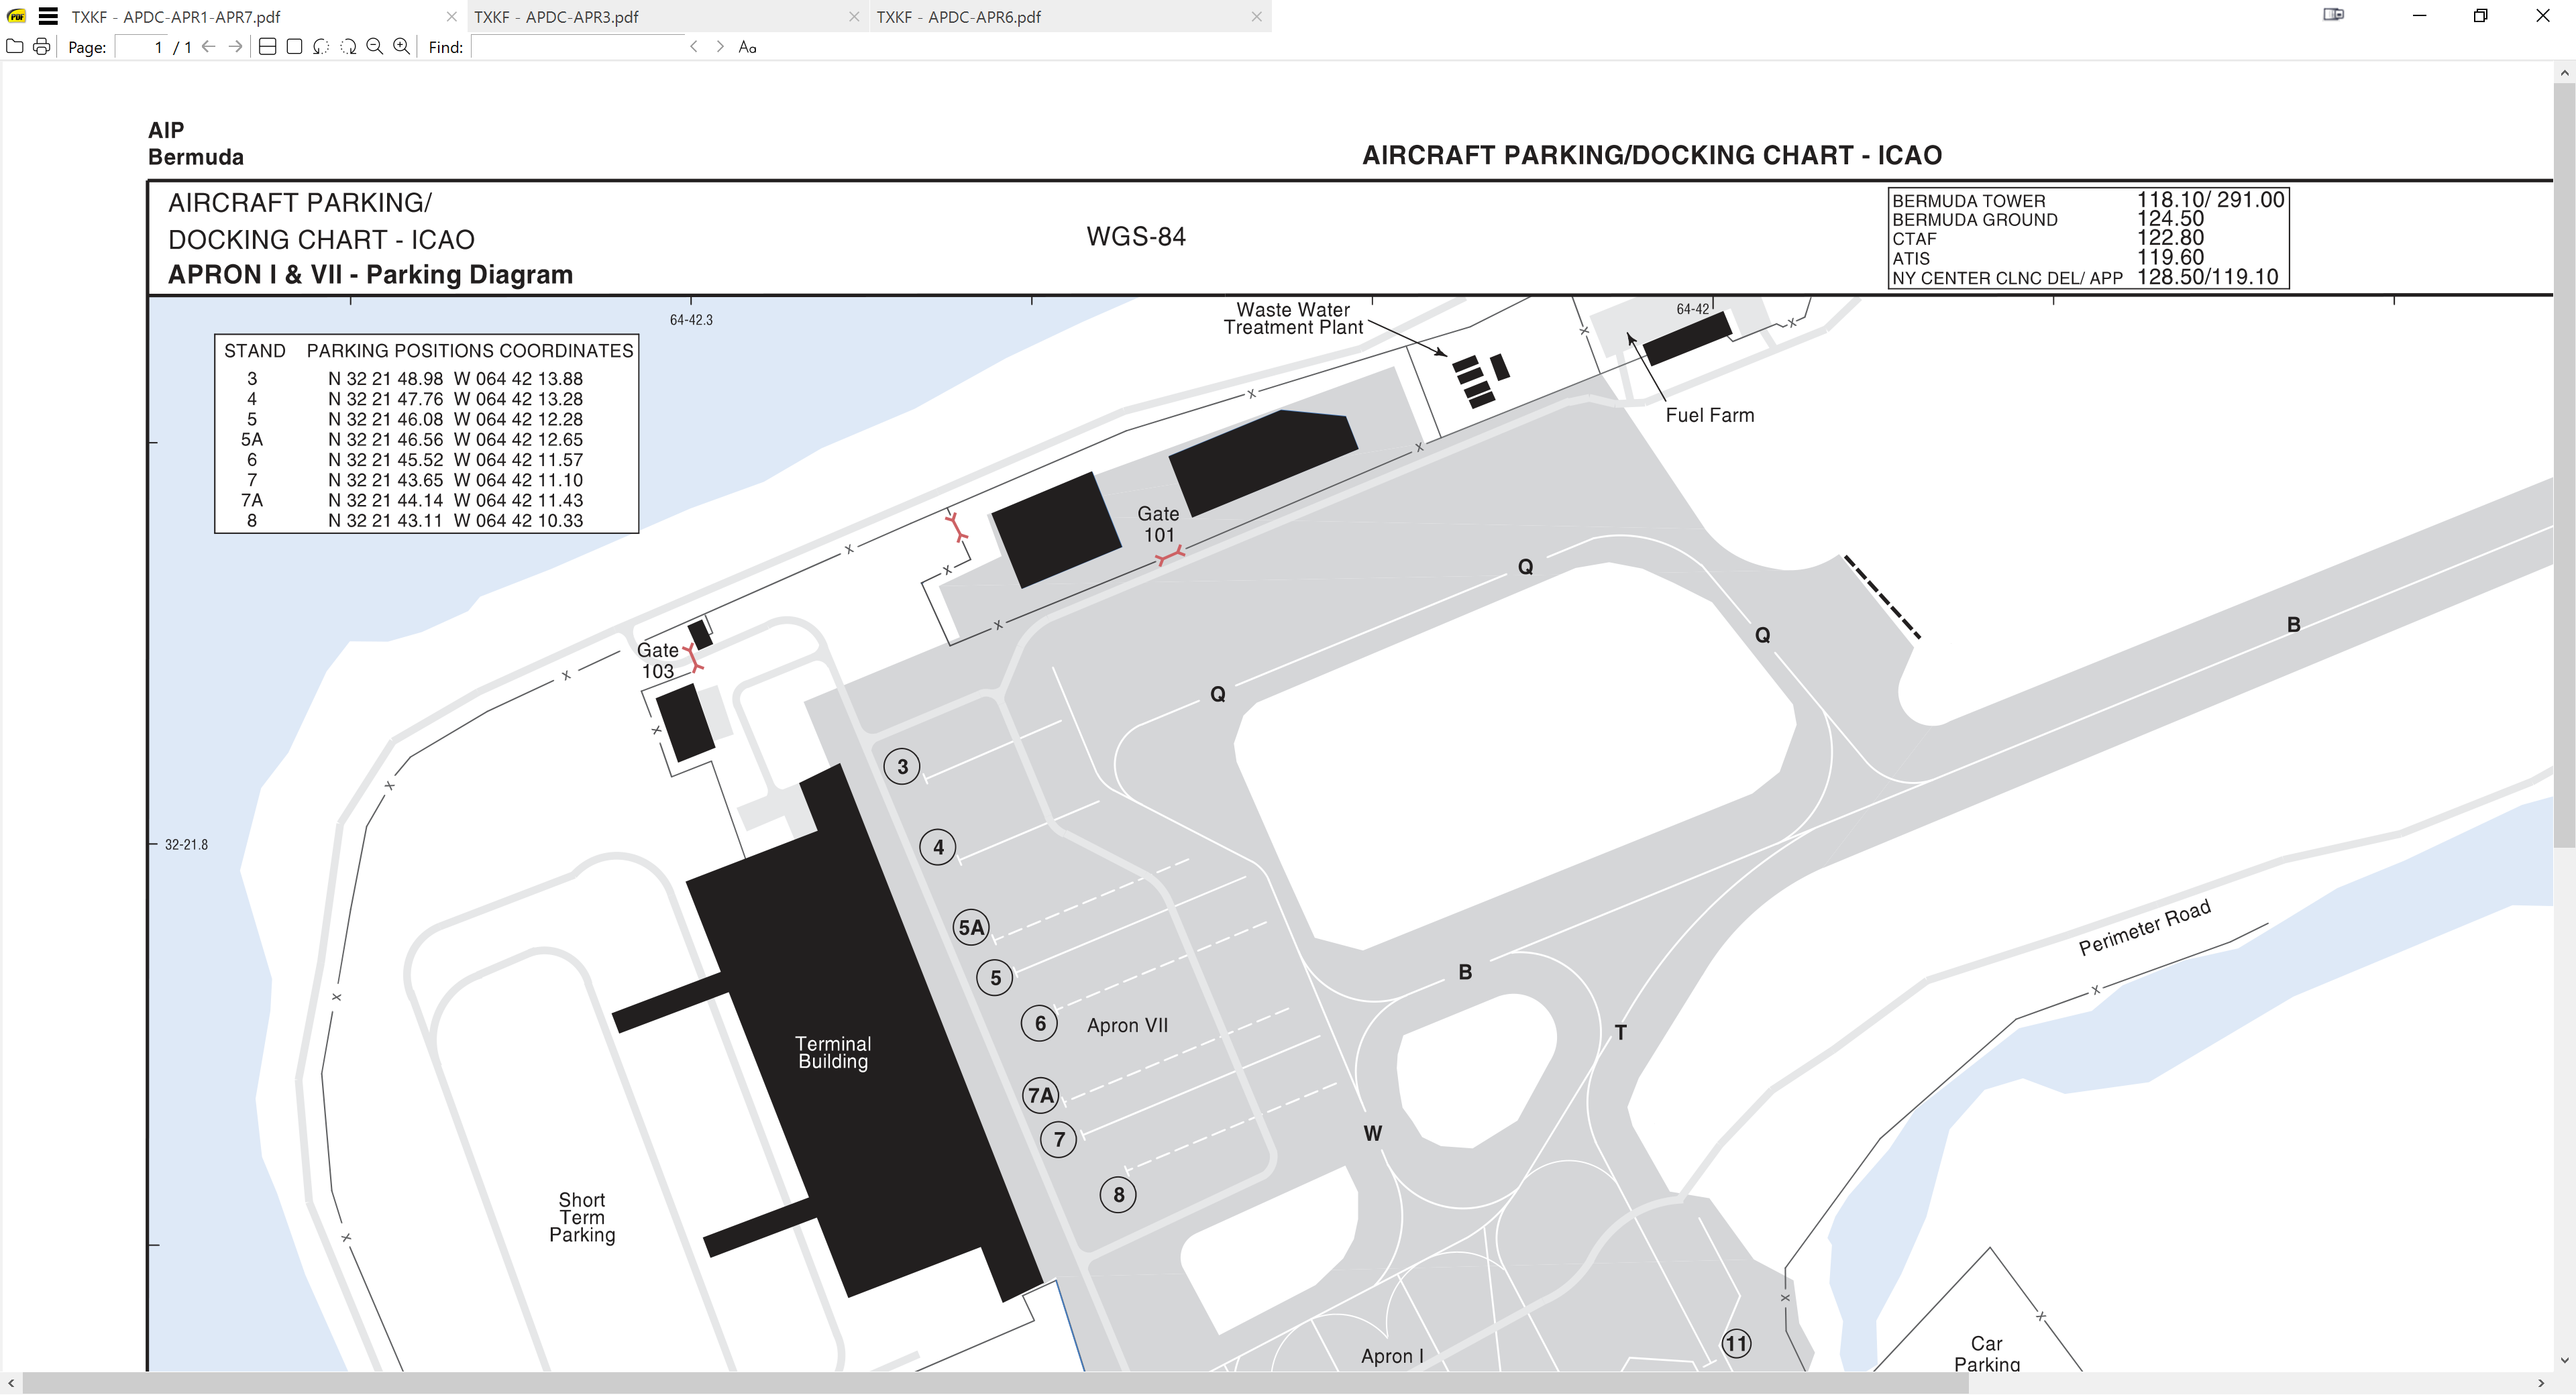Close the APDC-APR1-APR7.pdf tab
Image resolution: width=2576 pixels, height=1395 pixels.
pyautogui.click(x=451, y=16)
